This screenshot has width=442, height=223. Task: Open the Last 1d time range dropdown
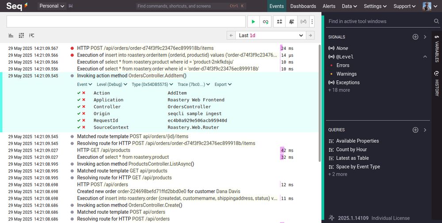point(271,35)
